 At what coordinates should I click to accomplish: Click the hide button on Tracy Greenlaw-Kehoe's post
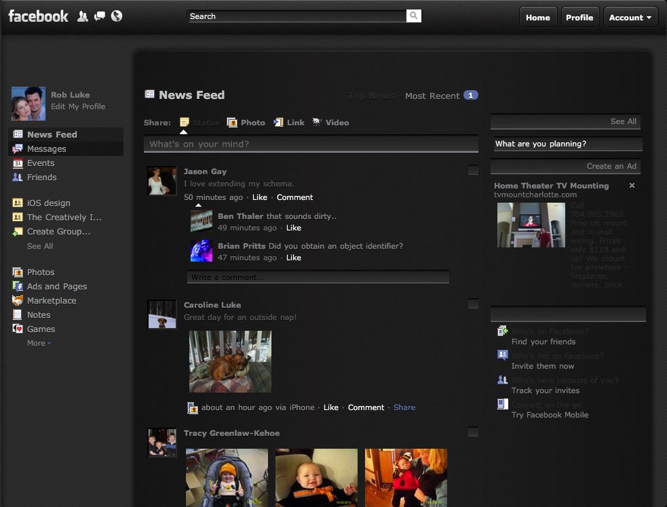tap(473, 432)
